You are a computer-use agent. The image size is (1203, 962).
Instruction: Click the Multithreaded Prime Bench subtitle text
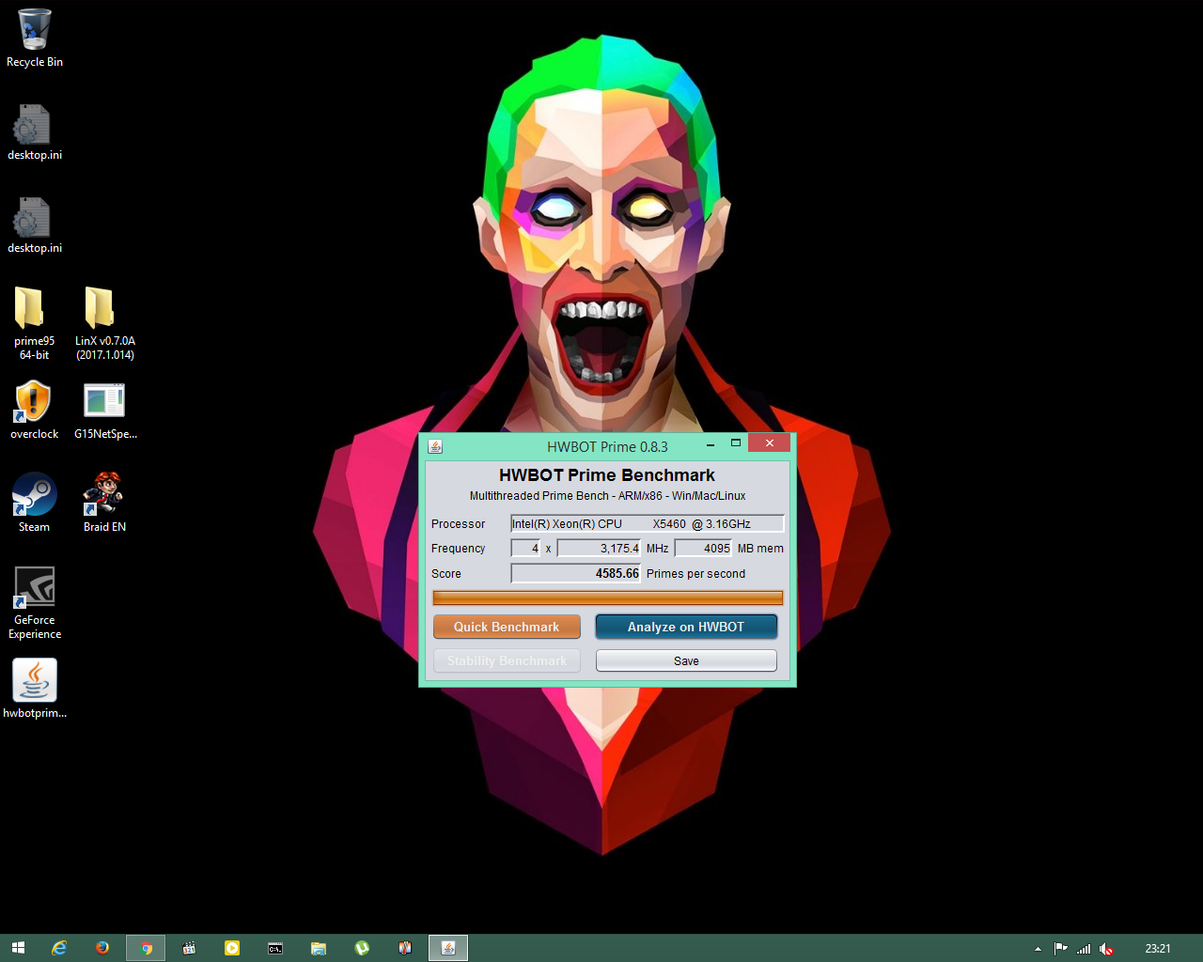click(607, 496)
